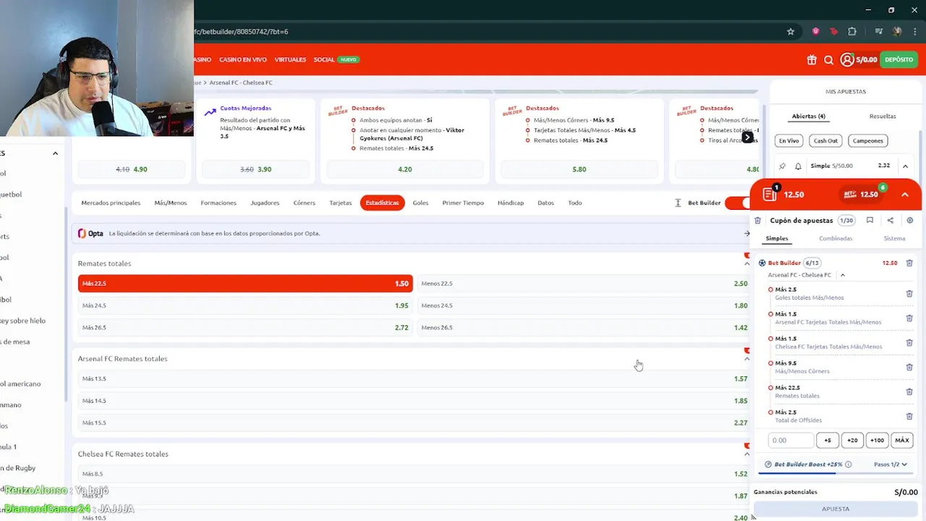
Task: Clear entire coupon with trash icon beside Cupón de apuestas
Action: 757,221
